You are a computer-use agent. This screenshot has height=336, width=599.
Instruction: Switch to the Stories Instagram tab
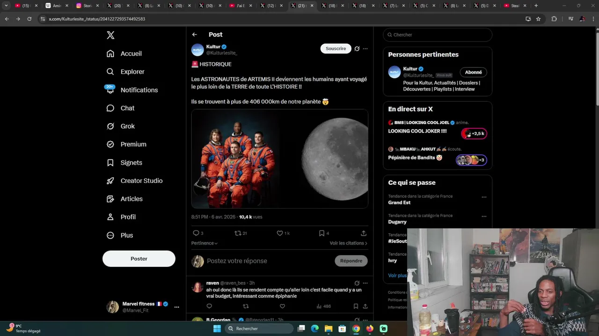pos(87,6)
